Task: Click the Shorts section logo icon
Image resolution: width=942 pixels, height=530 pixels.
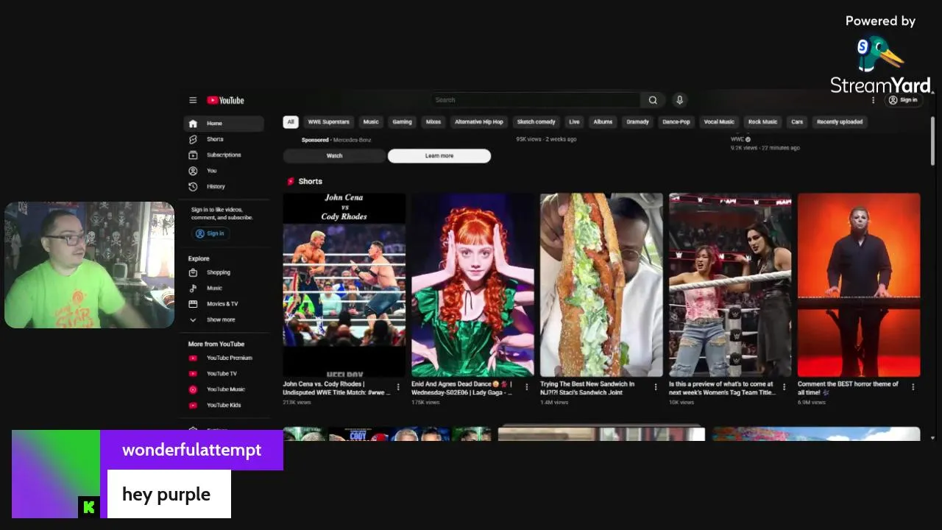Action: [x=291, y=181]
